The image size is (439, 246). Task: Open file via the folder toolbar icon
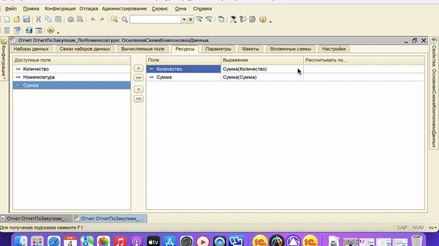point(16,19)
